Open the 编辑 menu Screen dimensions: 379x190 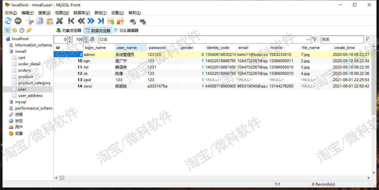tap(27, 13)
